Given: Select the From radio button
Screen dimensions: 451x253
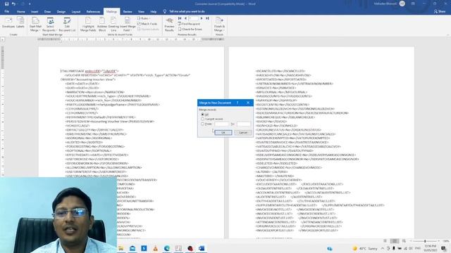Looking at the screenshot, I should pyautogui.click(x=202, y=124).
